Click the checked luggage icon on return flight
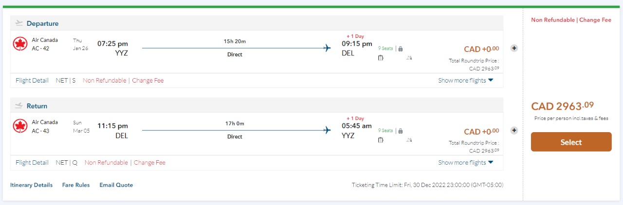The width and height of the screenshot is (623, 205). tap(381, 140)
